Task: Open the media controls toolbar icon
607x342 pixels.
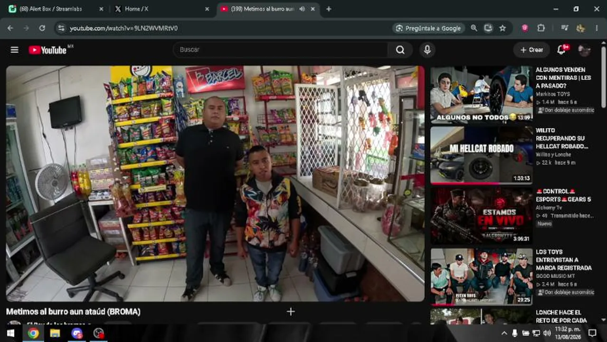Action: [x=565, y=28]
